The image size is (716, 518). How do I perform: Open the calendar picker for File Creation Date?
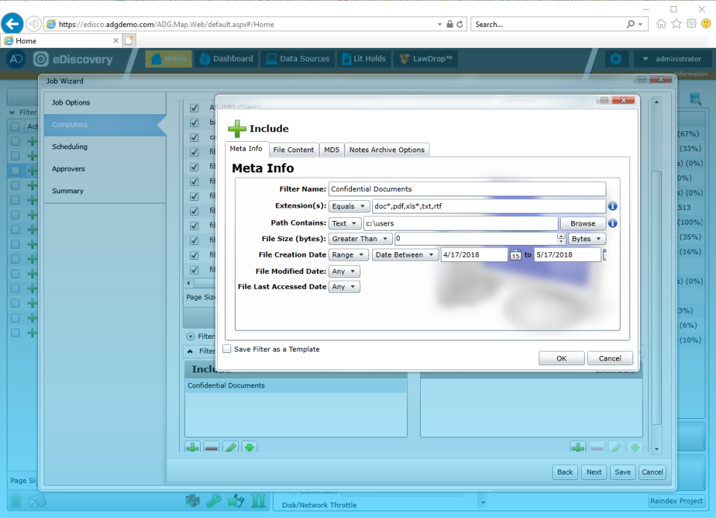[515, 255]
